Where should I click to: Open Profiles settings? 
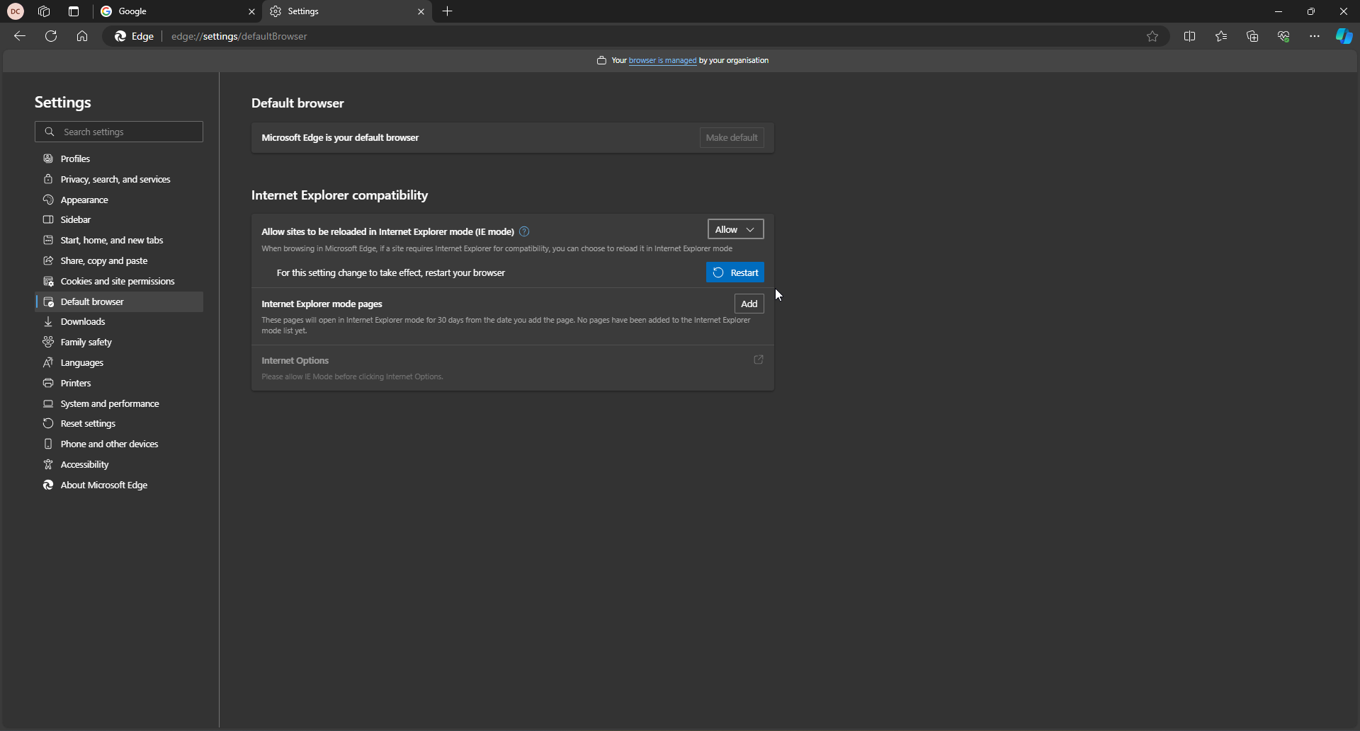point(119,159)
